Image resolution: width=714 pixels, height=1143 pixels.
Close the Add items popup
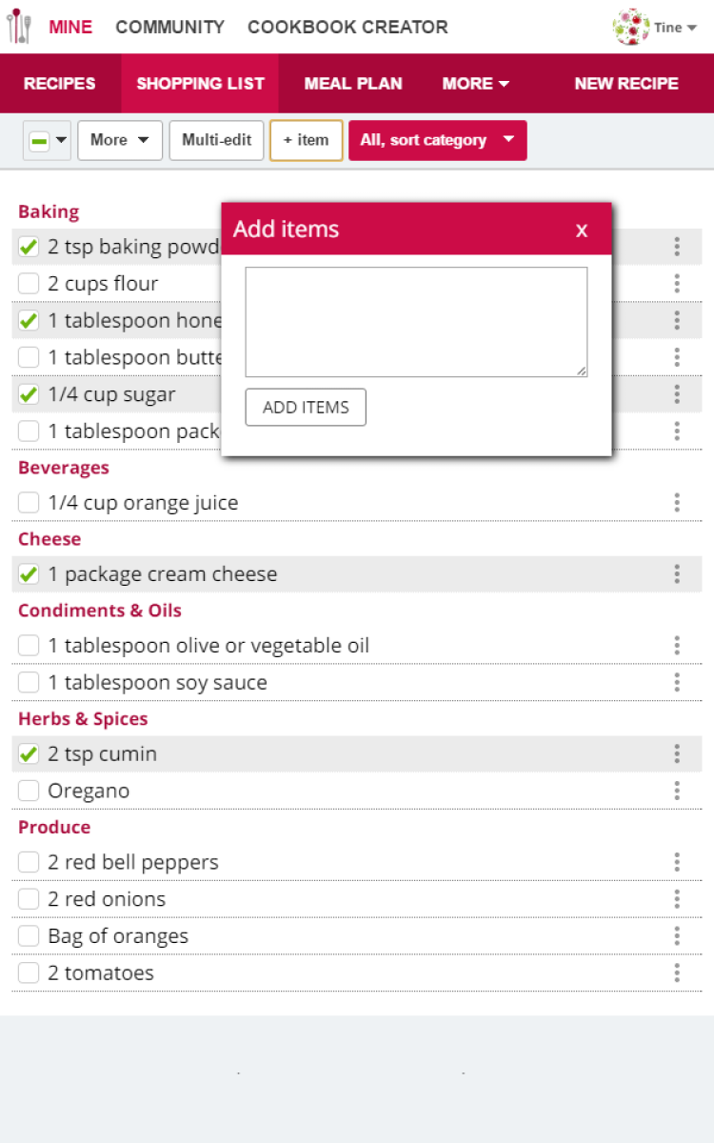tap(582, 230)
